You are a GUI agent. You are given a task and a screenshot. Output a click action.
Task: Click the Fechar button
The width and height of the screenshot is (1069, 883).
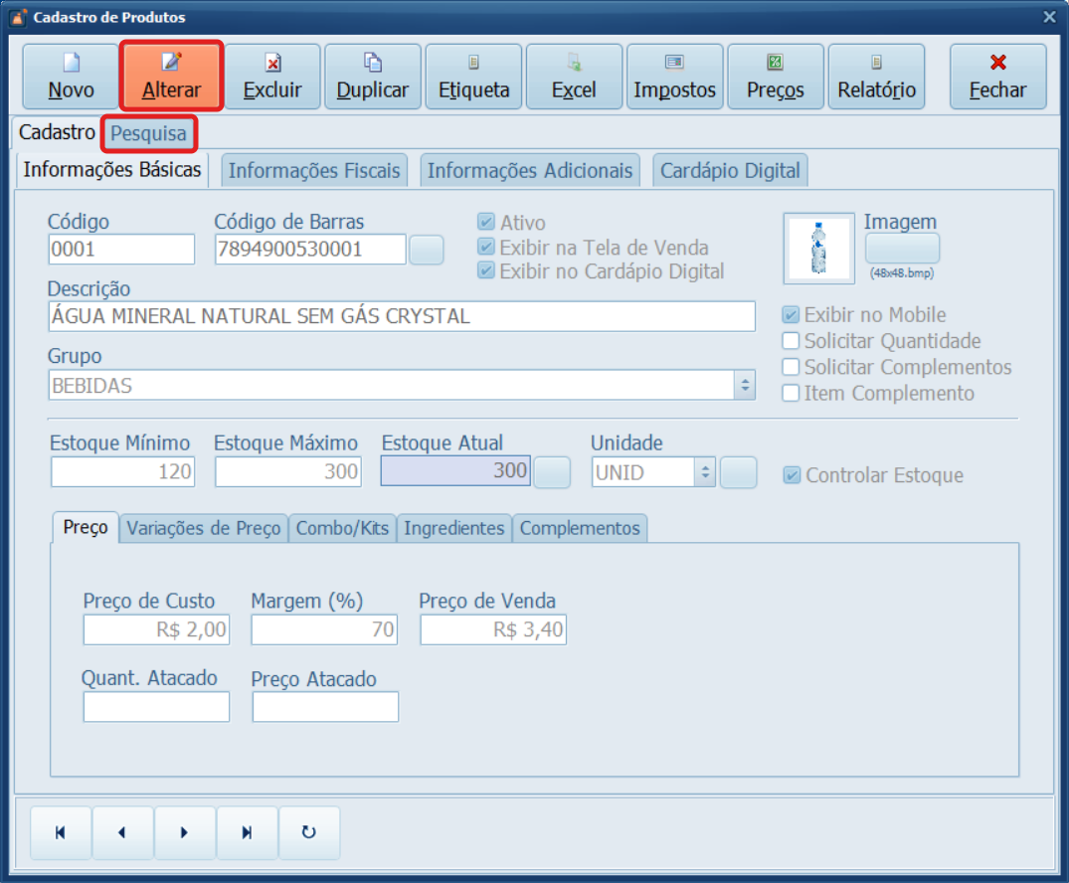997,77
